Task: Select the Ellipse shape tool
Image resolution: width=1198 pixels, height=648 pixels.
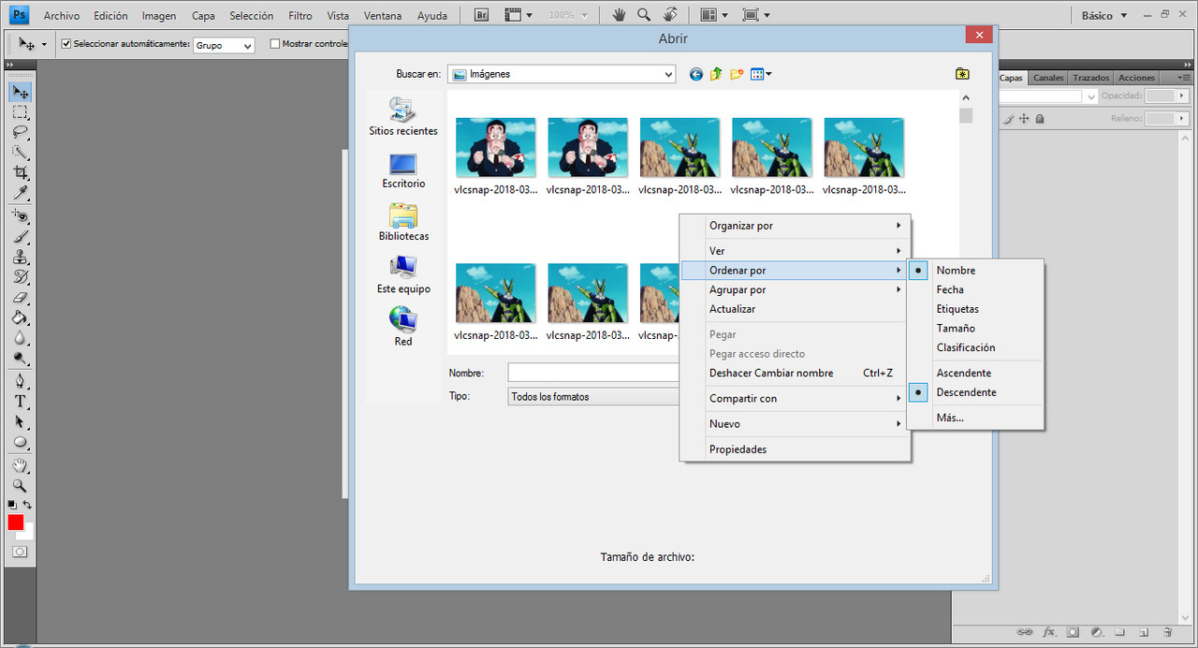Action: coord(20,442)
